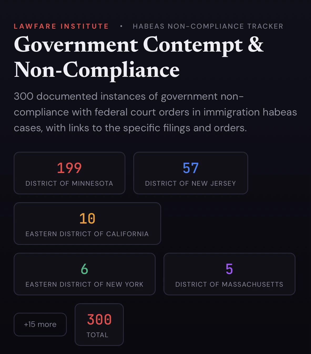311x354 pixels.
Task: Click the LAWFARE INSTITUTE header label
Action: pyautogui.click(x=61, y=26)
